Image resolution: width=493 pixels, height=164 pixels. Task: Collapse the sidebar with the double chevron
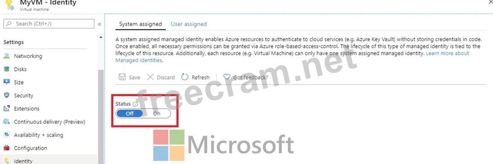coord(99,24)
